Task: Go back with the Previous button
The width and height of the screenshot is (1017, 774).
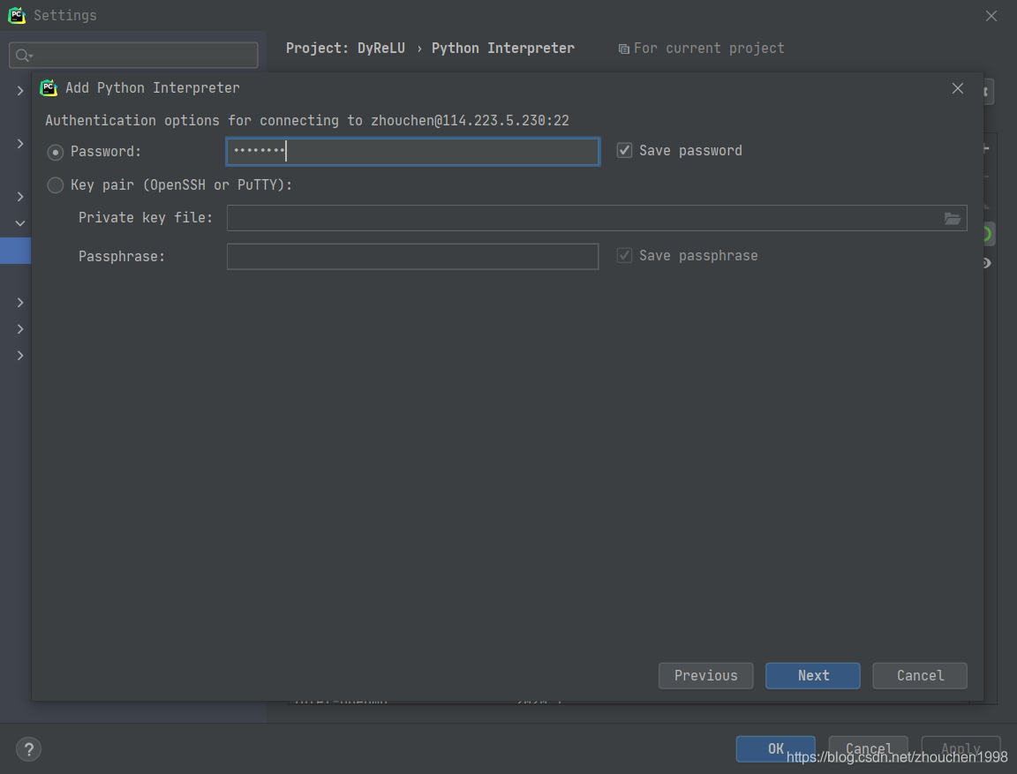Action: [x=705, y=675]
